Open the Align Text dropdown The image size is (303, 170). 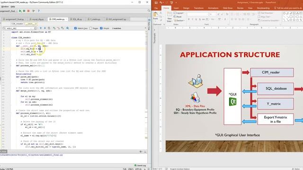point(265,17)
